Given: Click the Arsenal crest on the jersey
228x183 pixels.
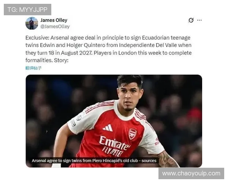Looking at the screenshot, I should [133, 134].
